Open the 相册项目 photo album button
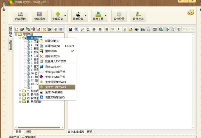The image size is (201, 138). (39, 16)
